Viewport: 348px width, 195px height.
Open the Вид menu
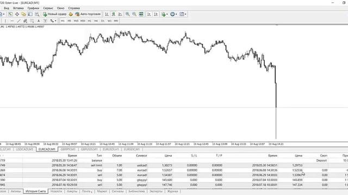click(7, 8)
